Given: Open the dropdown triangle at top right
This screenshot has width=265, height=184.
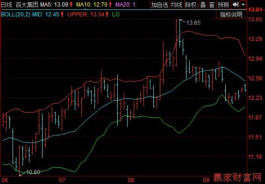Looking at the screenshot, I should click(x=243, y=5).
